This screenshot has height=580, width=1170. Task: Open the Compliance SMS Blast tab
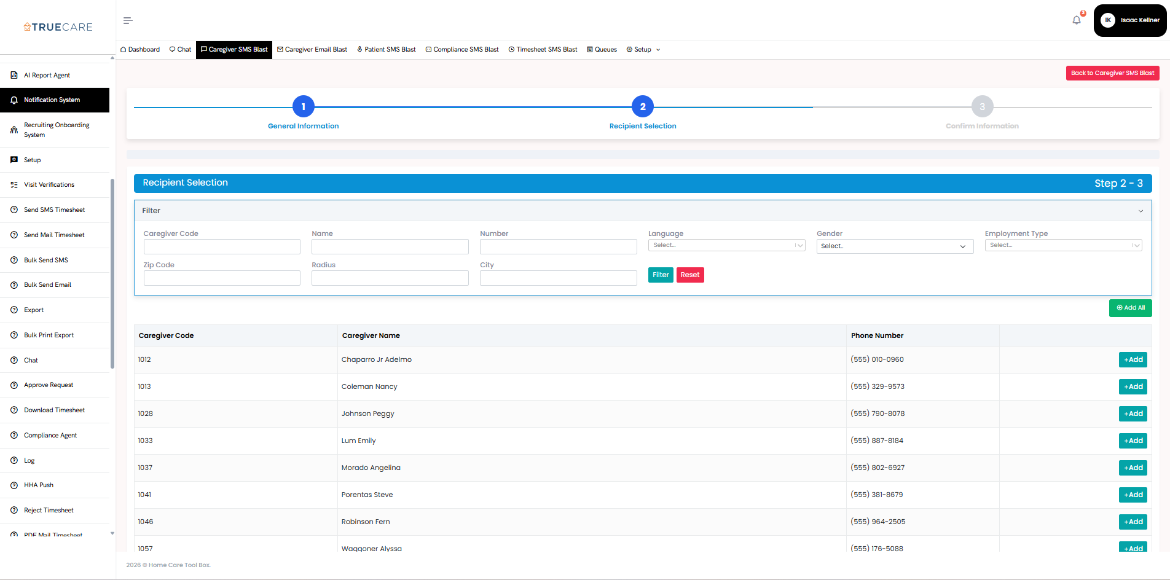click(462, 49)
